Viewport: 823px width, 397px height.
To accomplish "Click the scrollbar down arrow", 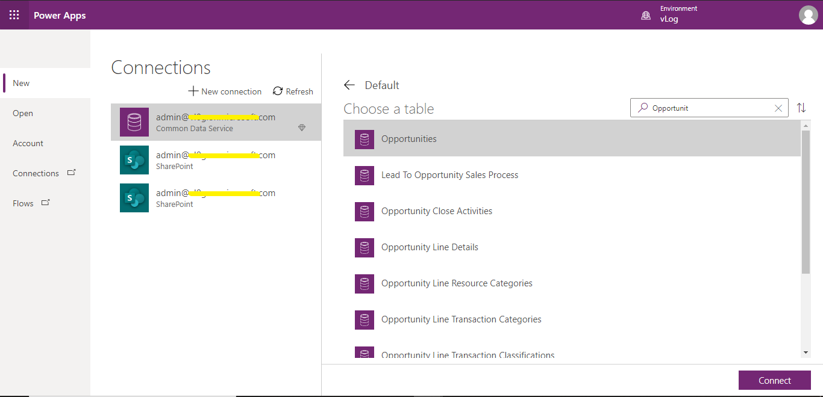I will tap(806, 352).
